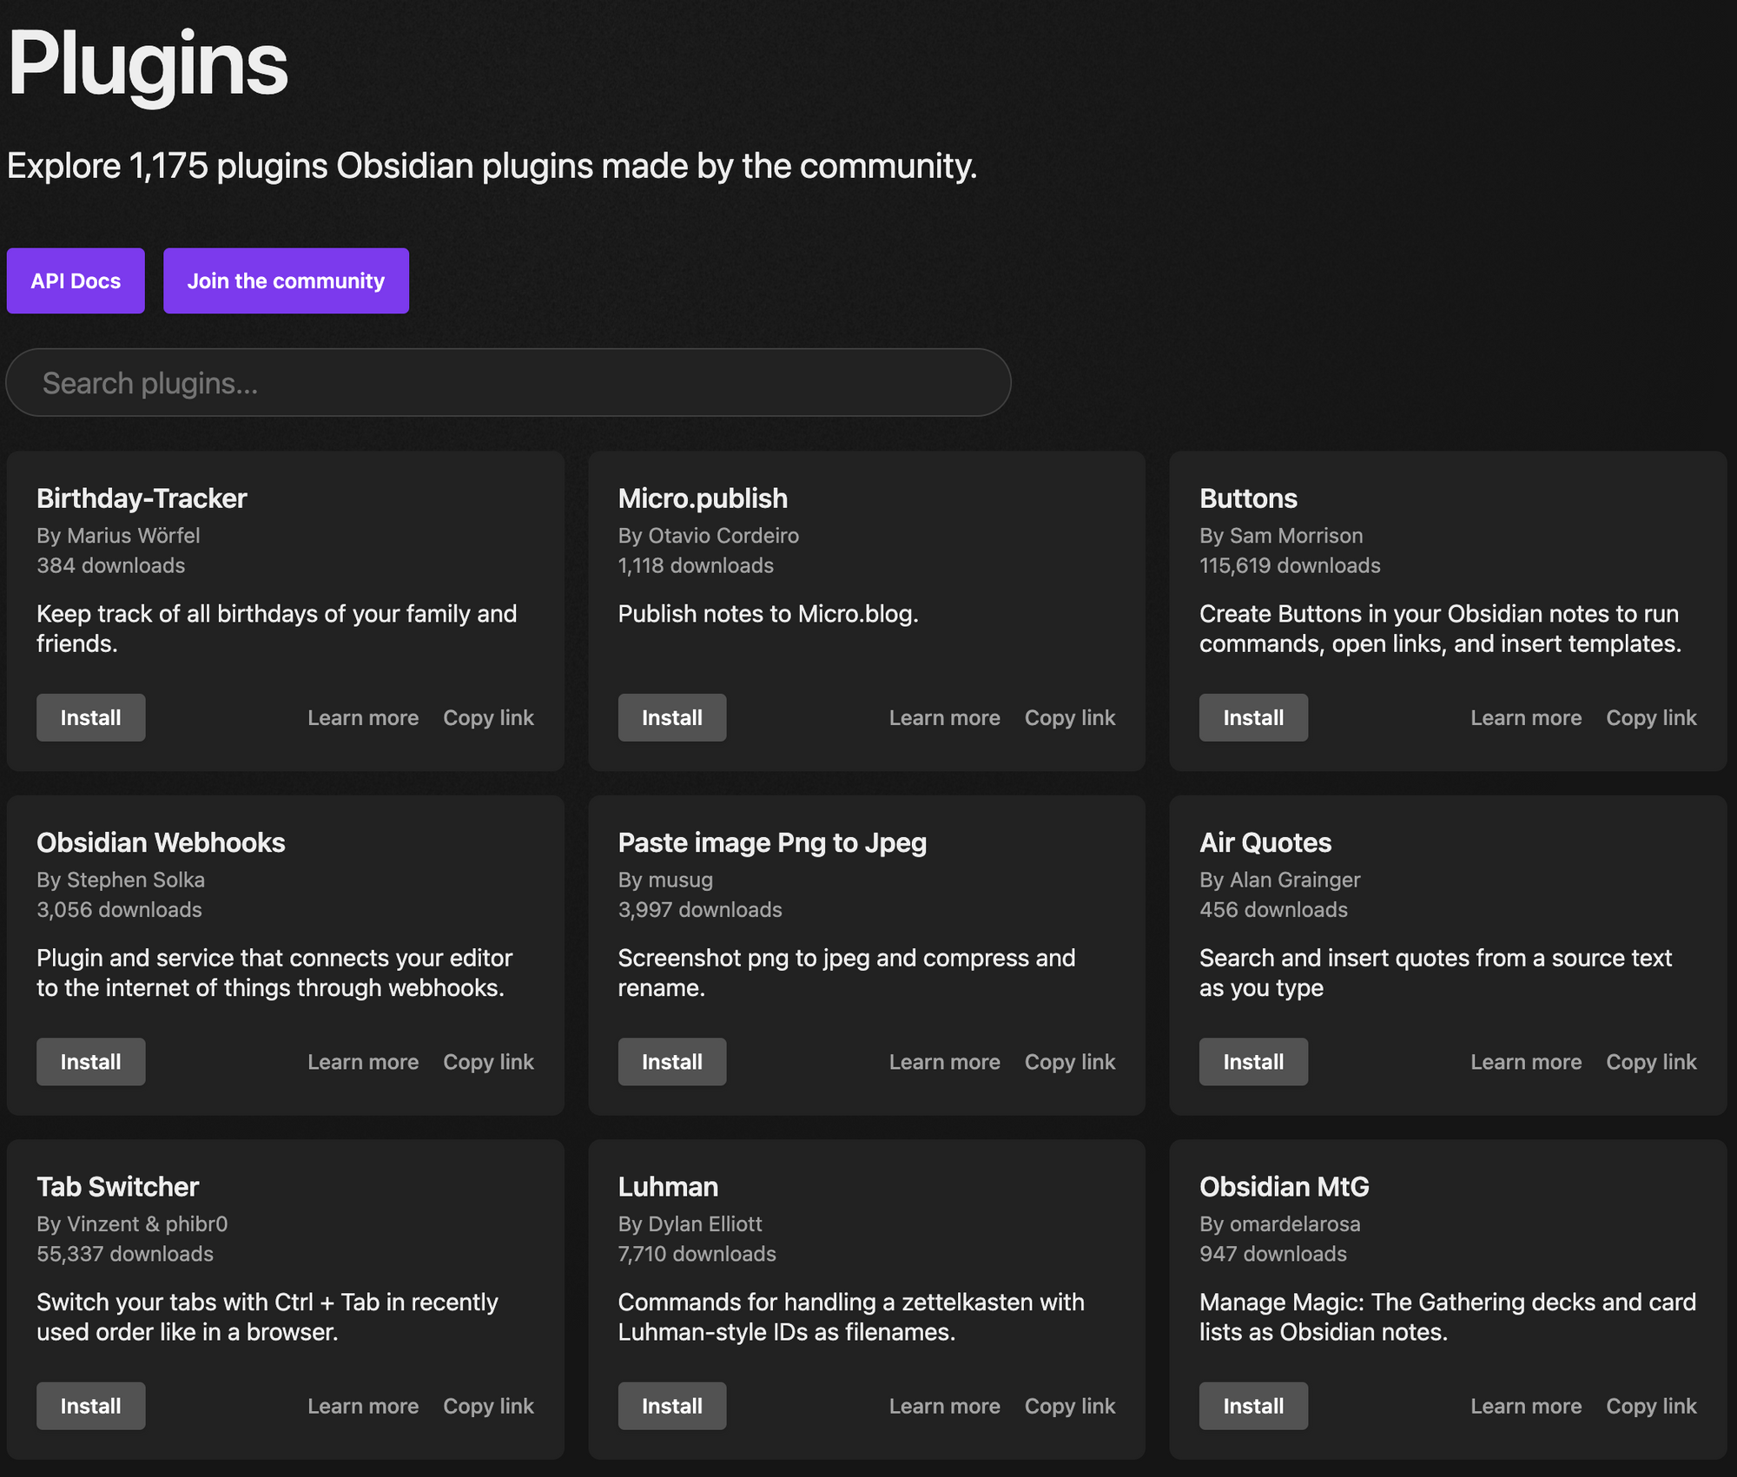
Task: Click the Luhman card title
Action: [x=668, y=1186]
